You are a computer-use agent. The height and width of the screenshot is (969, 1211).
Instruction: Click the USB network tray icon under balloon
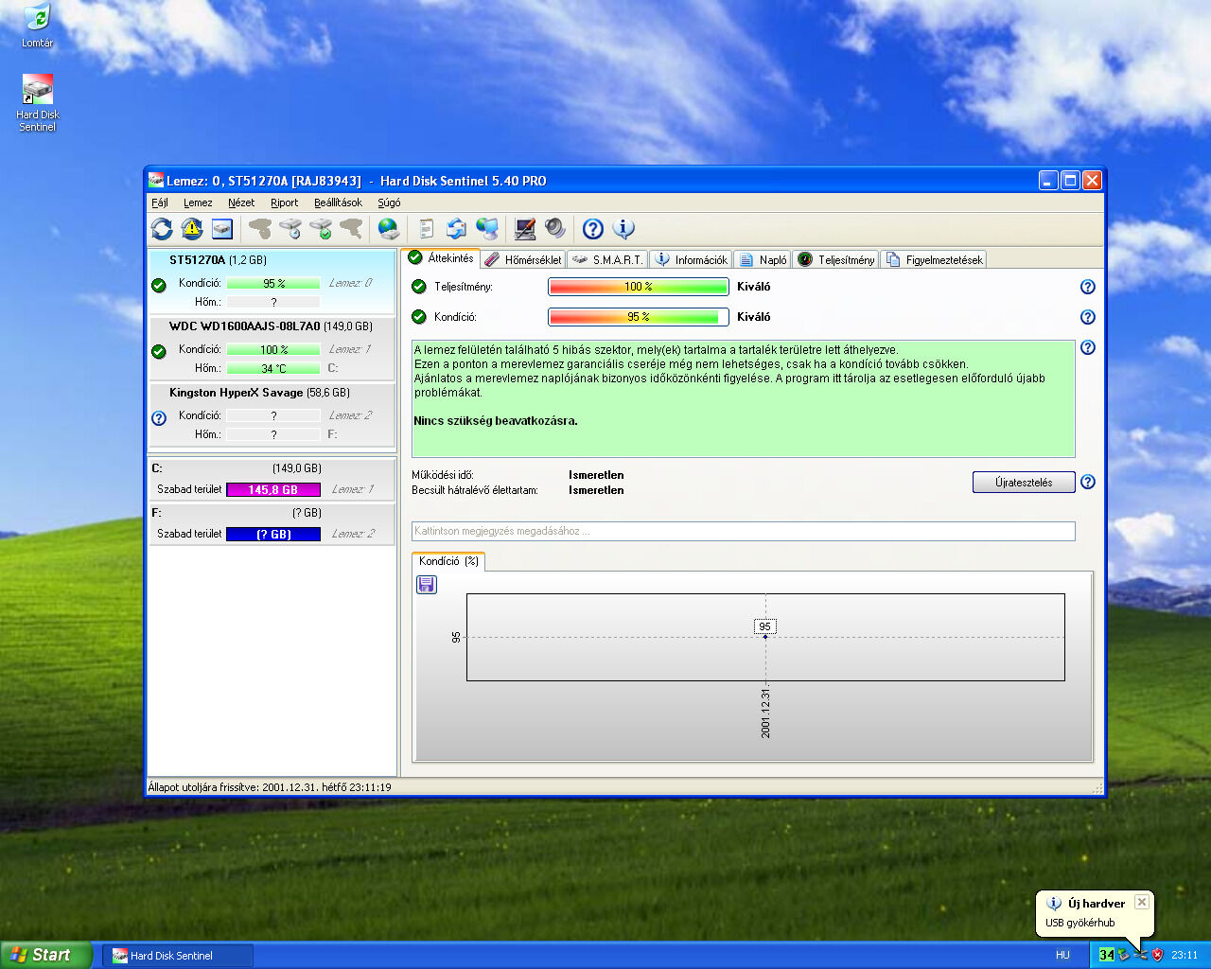click(x=1141, y=955)
